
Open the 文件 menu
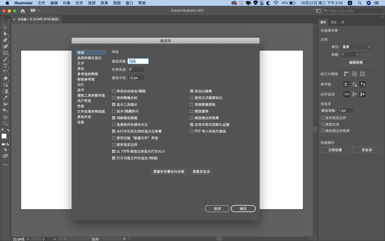tap(42, 3)
